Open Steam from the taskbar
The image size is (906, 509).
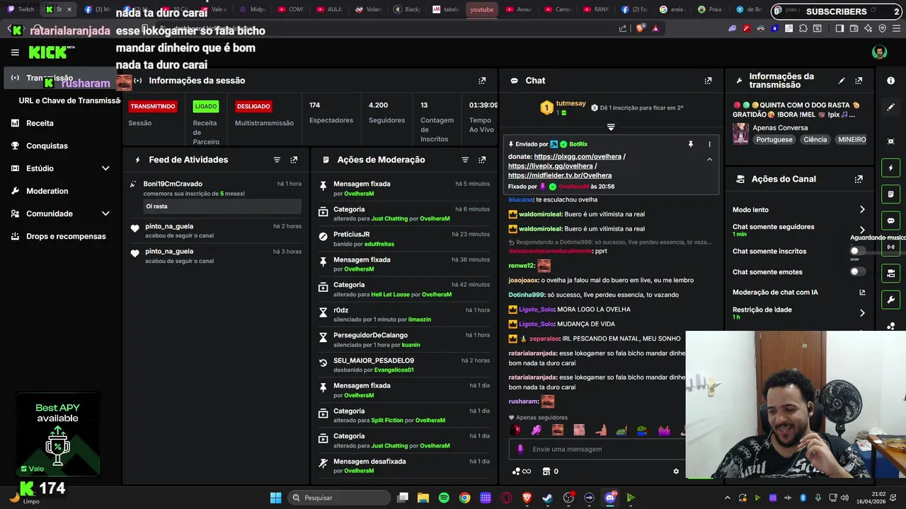547,498
